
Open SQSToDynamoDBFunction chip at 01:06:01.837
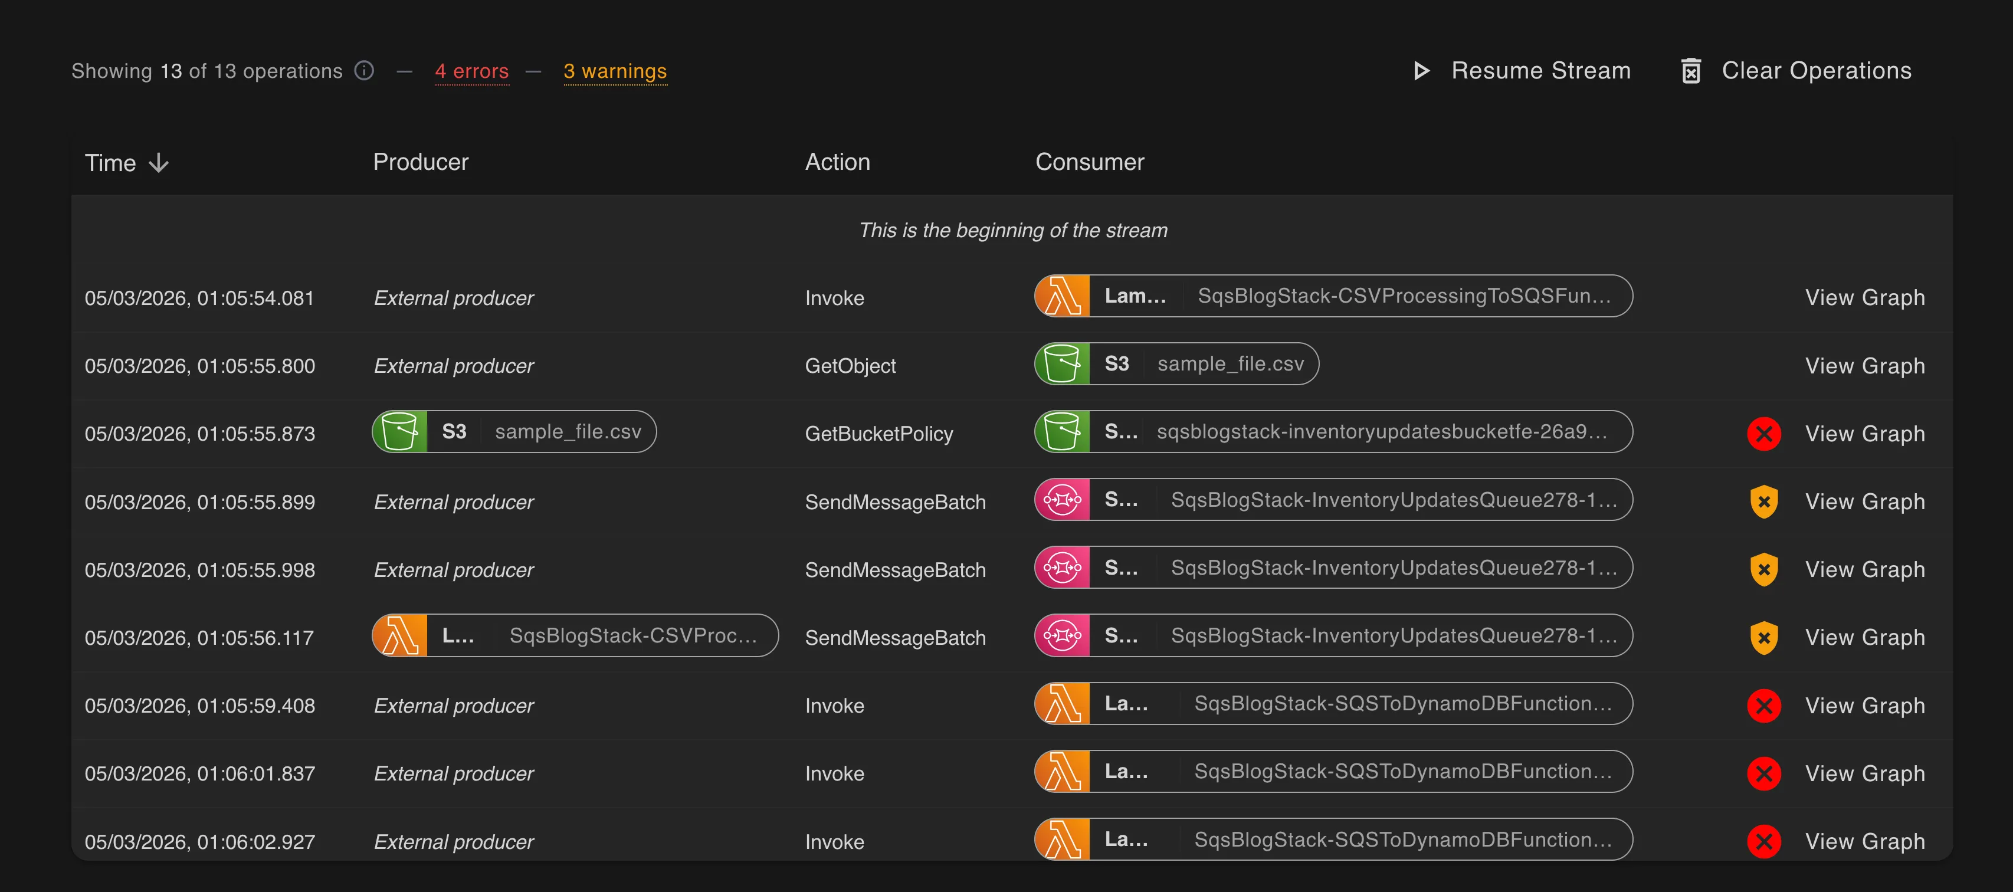(1333, 772)
